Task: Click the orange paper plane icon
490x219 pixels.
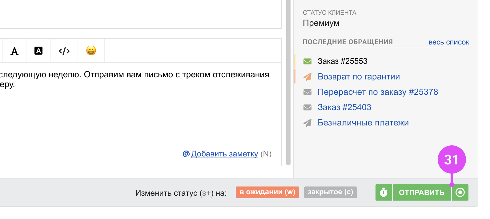Action: point(307,77)
